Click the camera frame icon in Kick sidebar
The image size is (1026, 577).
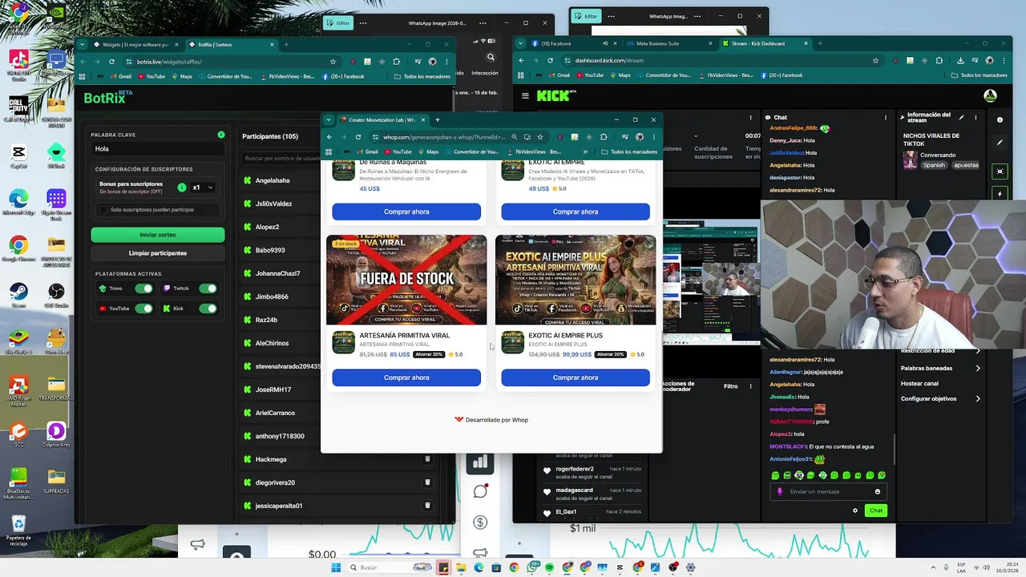(1000, 171)
